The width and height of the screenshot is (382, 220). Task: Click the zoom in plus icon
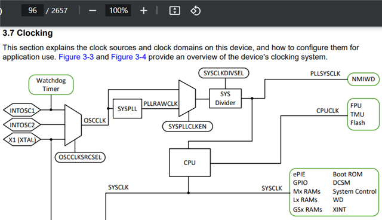[144, 11]
